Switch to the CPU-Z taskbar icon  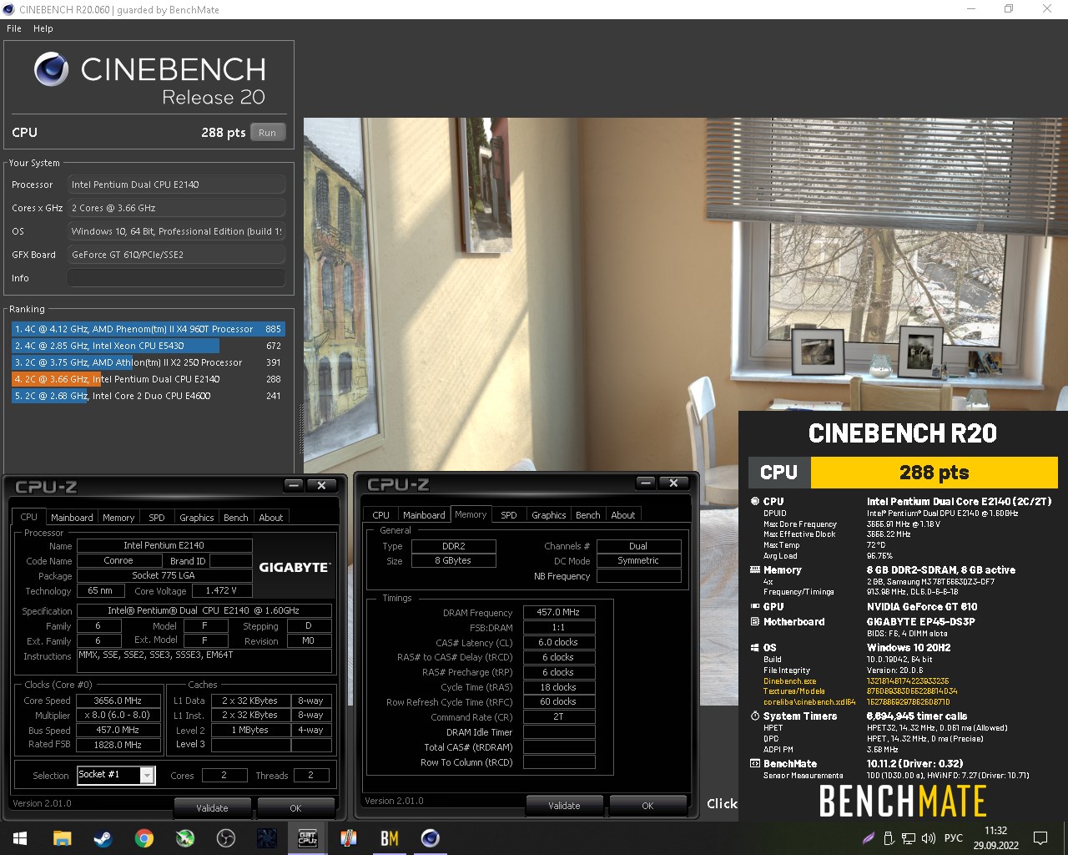click(307, 838)
